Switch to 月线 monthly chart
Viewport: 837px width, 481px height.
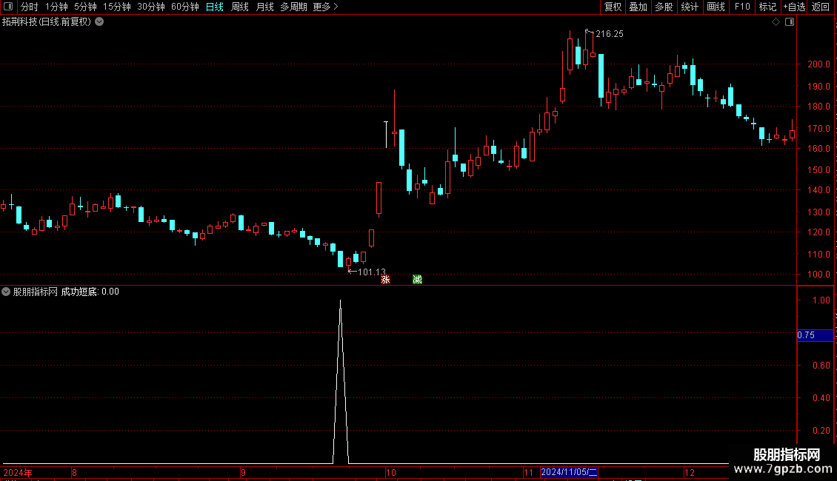tap(264, 7)
